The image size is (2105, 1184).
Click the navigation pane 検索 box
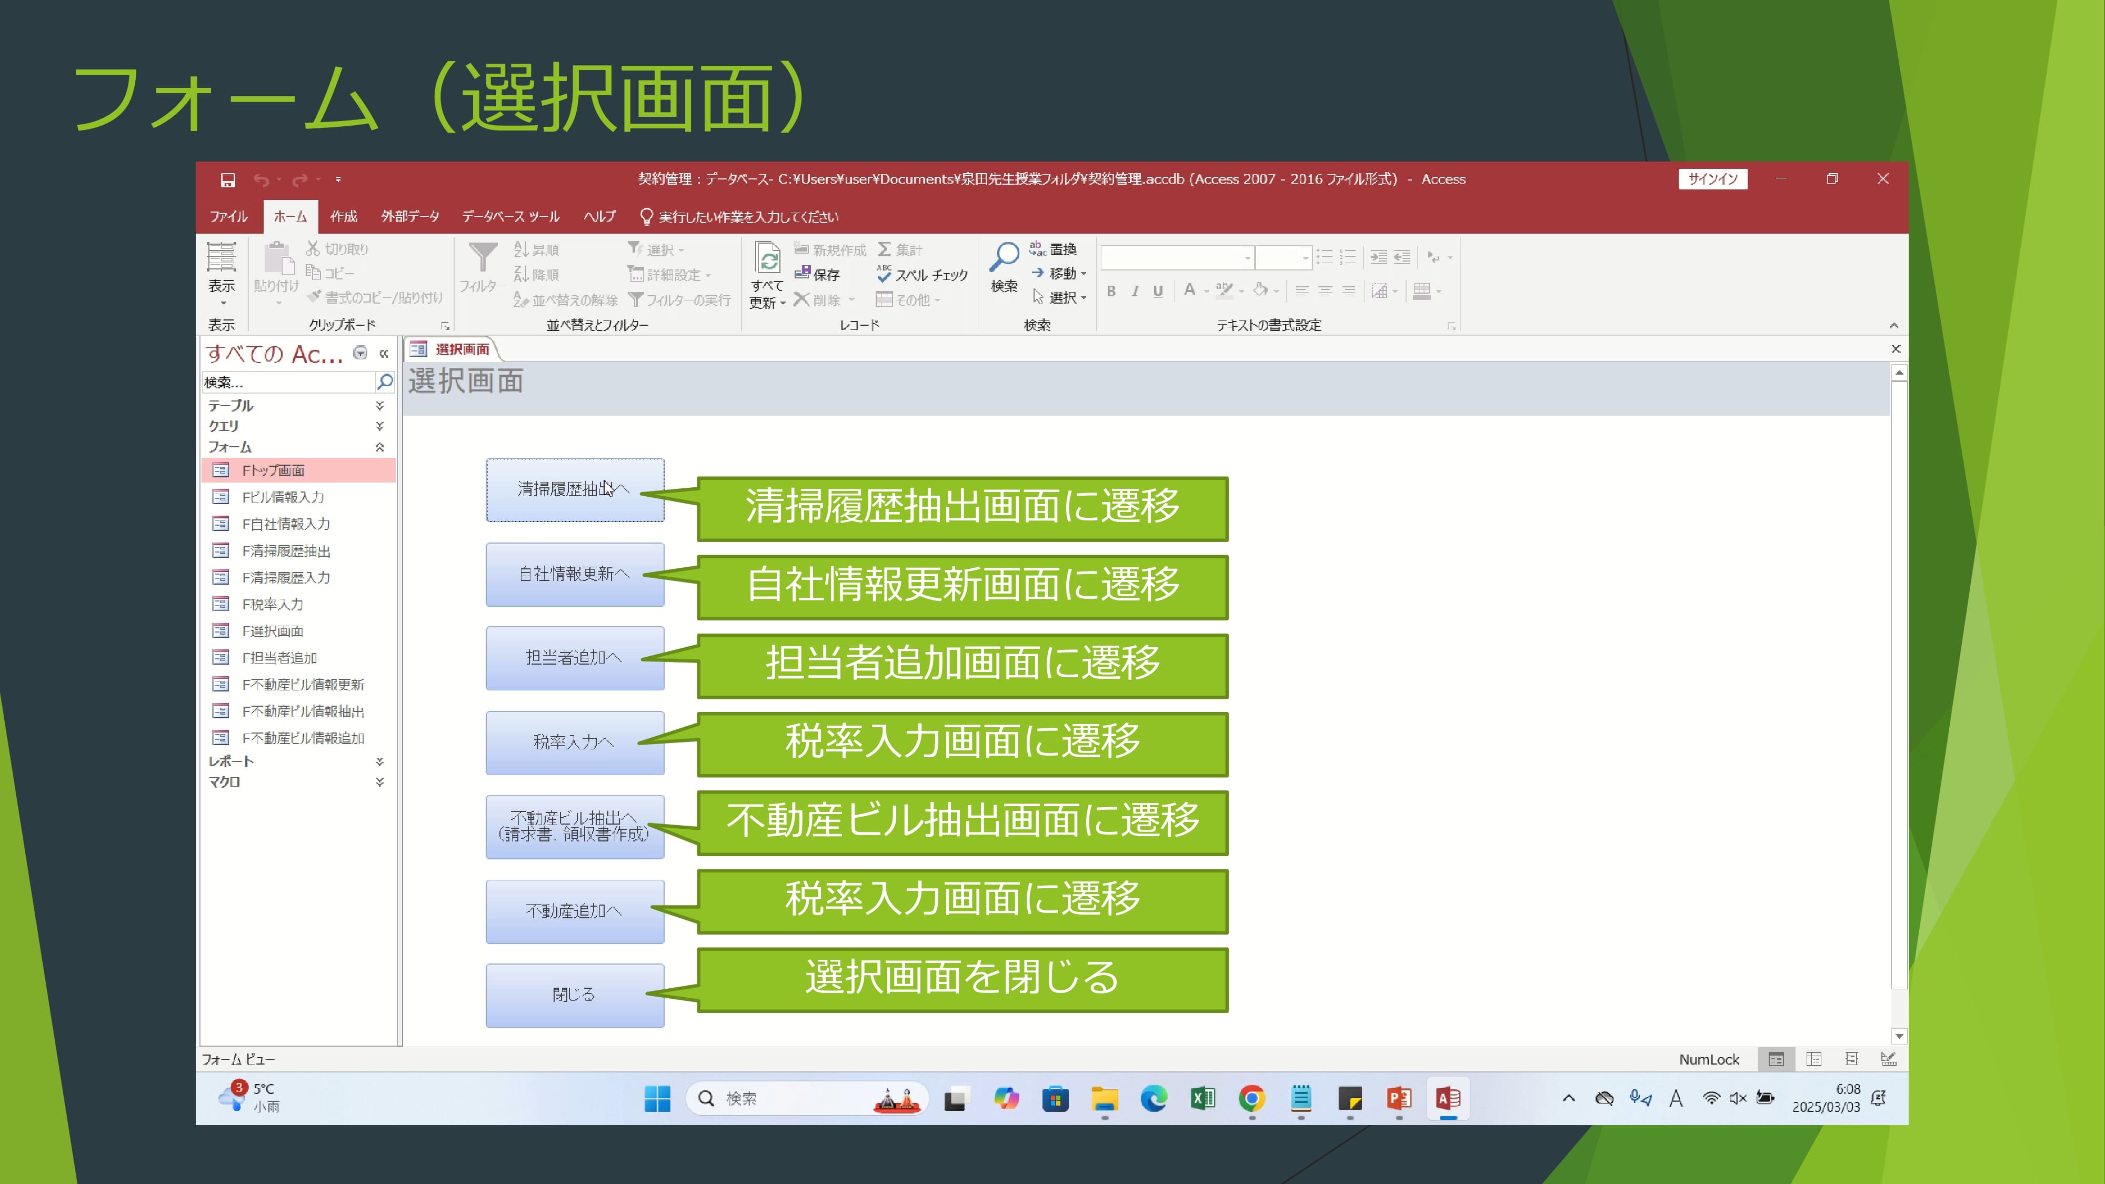tap(288, 382)
